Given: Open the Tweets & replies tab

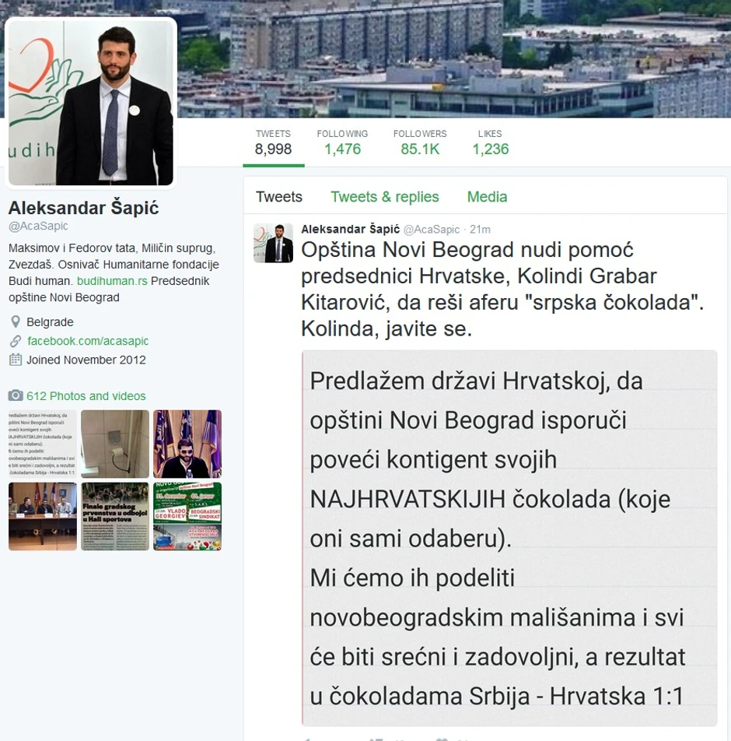Looking at the screenshot, I should click(384, 197).
